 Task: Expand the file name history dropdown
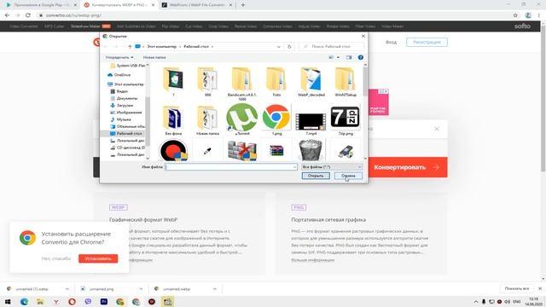point(294,167)
